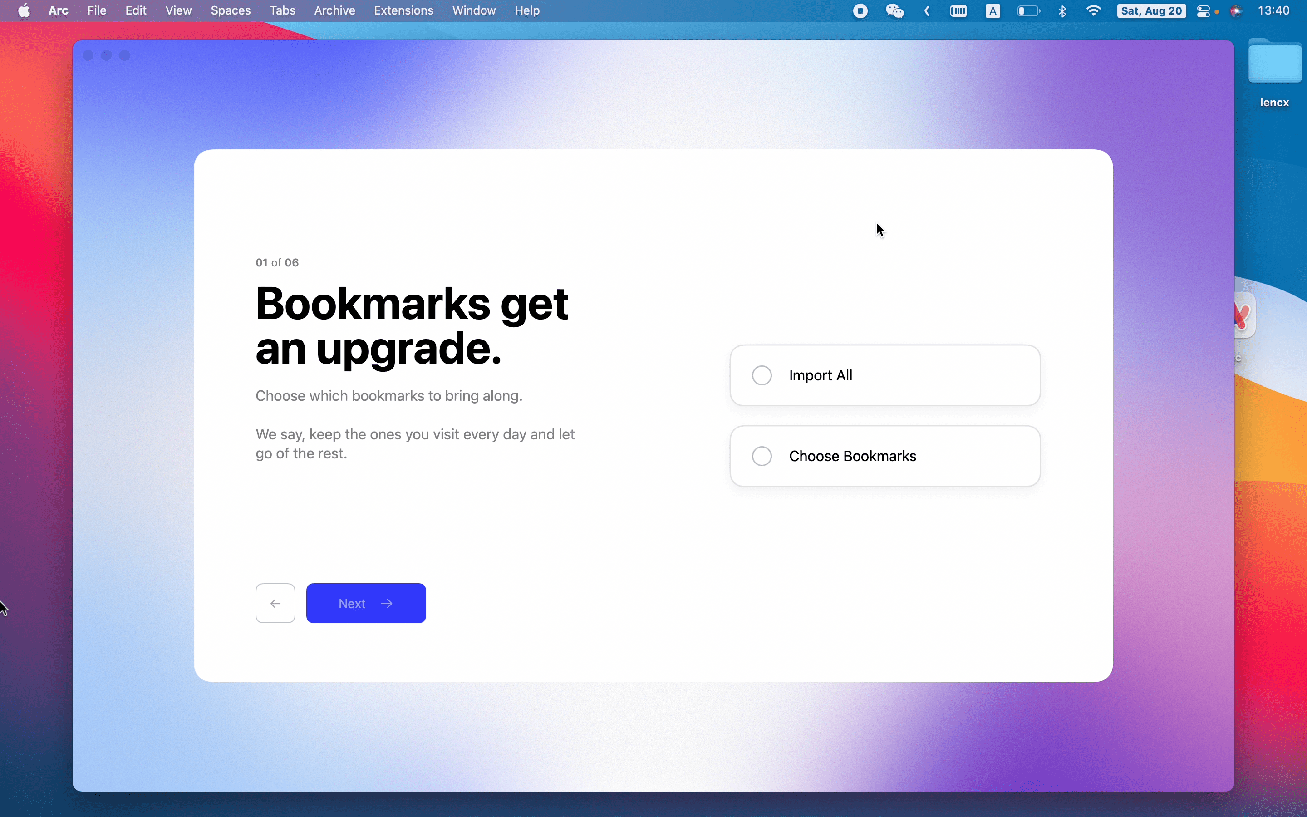Open the memory monitor menu bar icon
This screenshot has height=817, width=1307.
(958, 11)
